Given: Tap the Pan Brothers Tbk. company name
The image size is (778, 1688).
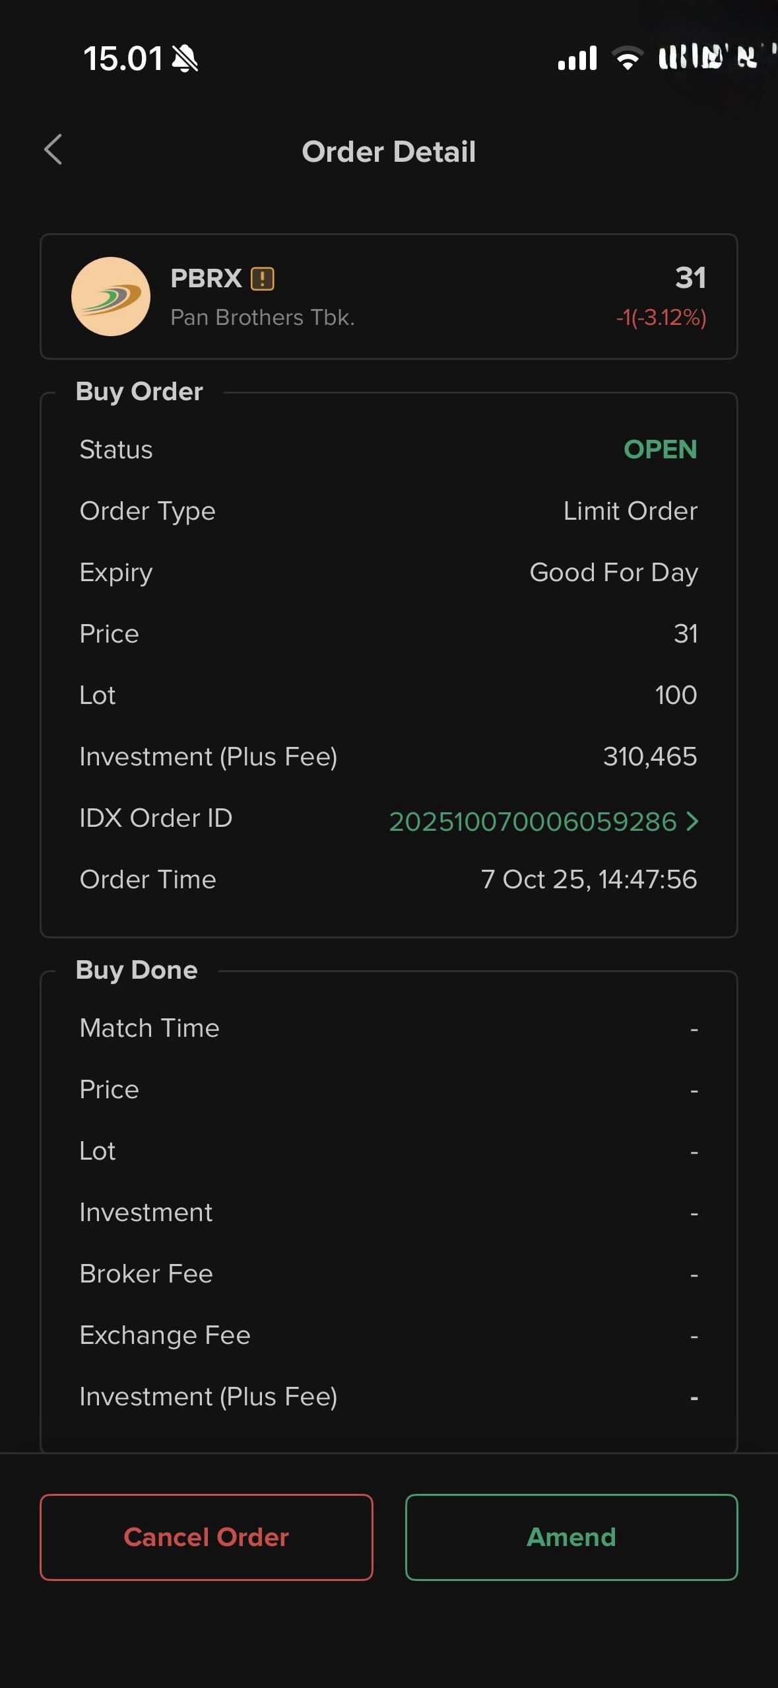Looking at the screenshot, I should pos(263,318).
